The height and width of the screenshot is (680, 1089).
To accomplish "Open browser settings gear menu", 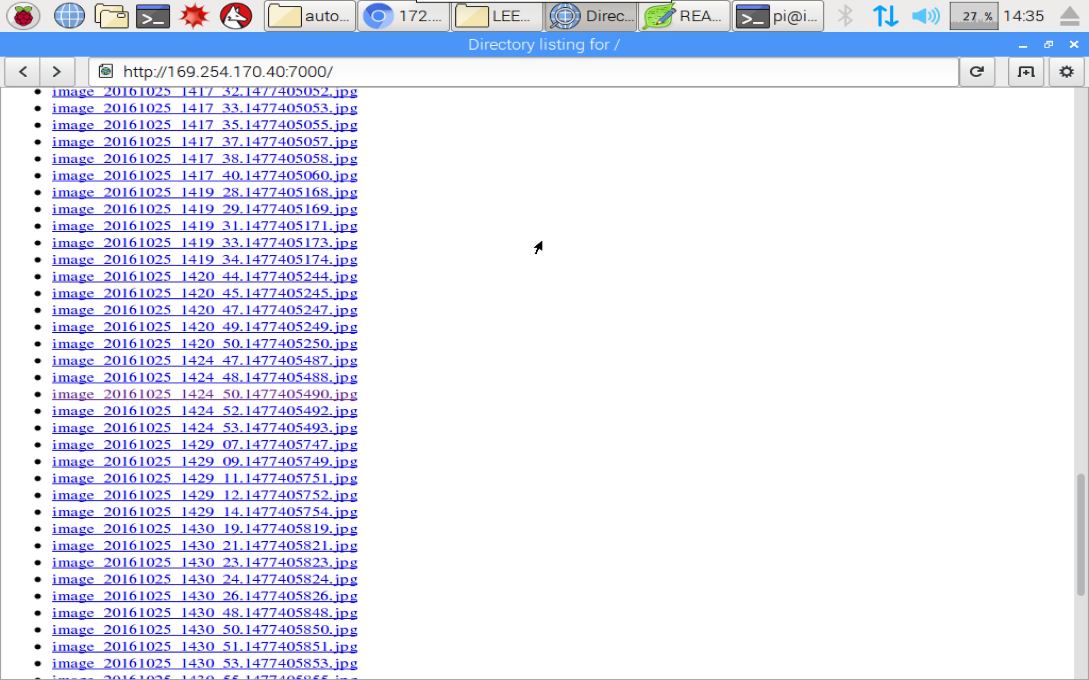I will [1066, 72].
